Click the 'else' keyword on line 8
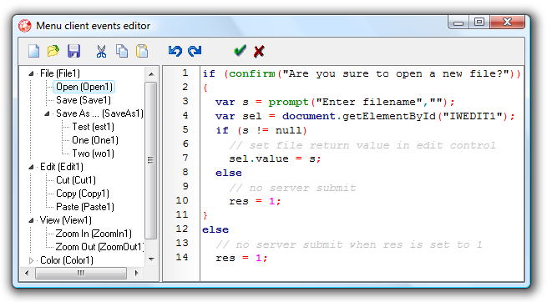547x302 pixels. pos(229,174)
